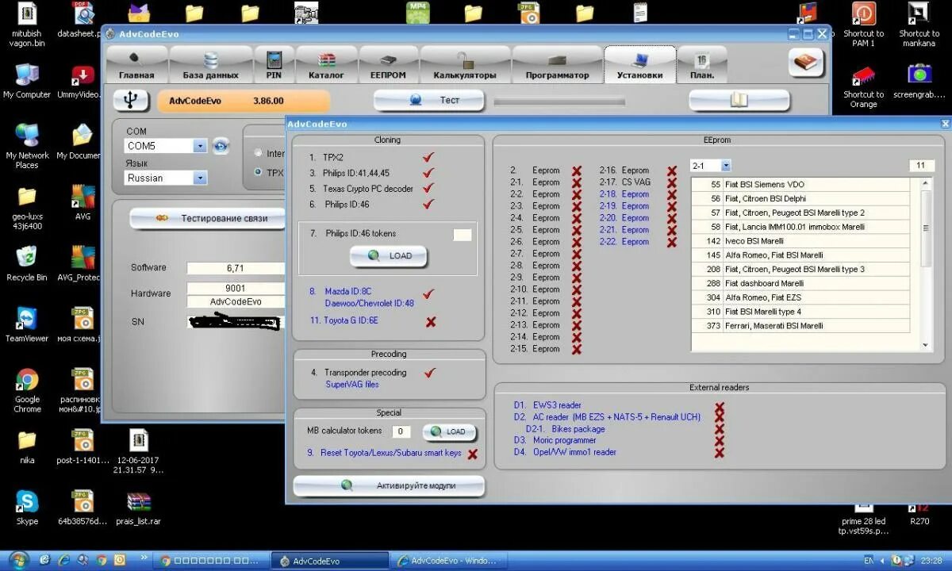
Task: Open prais_list.rar archive on desktop
Action: pos(139,508)
